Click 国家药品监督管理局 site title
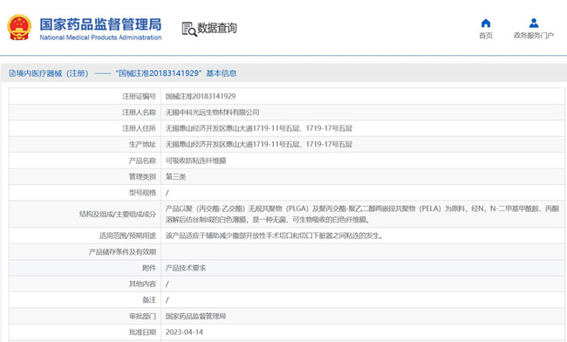Screen dimensions: 567x342 (x=100, y=24)
